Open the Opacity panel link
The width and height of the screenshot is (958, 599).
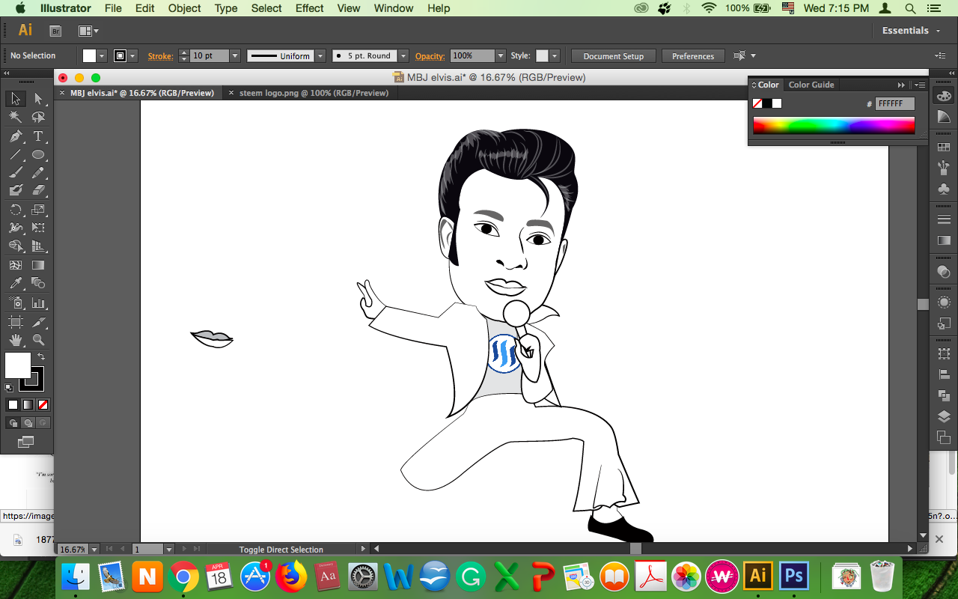coord(430,56)
